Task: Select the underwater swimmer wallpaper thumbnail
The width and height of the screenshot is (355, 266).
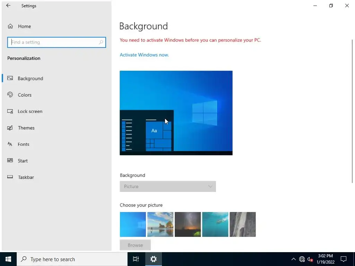Action: tap(215, 224)
